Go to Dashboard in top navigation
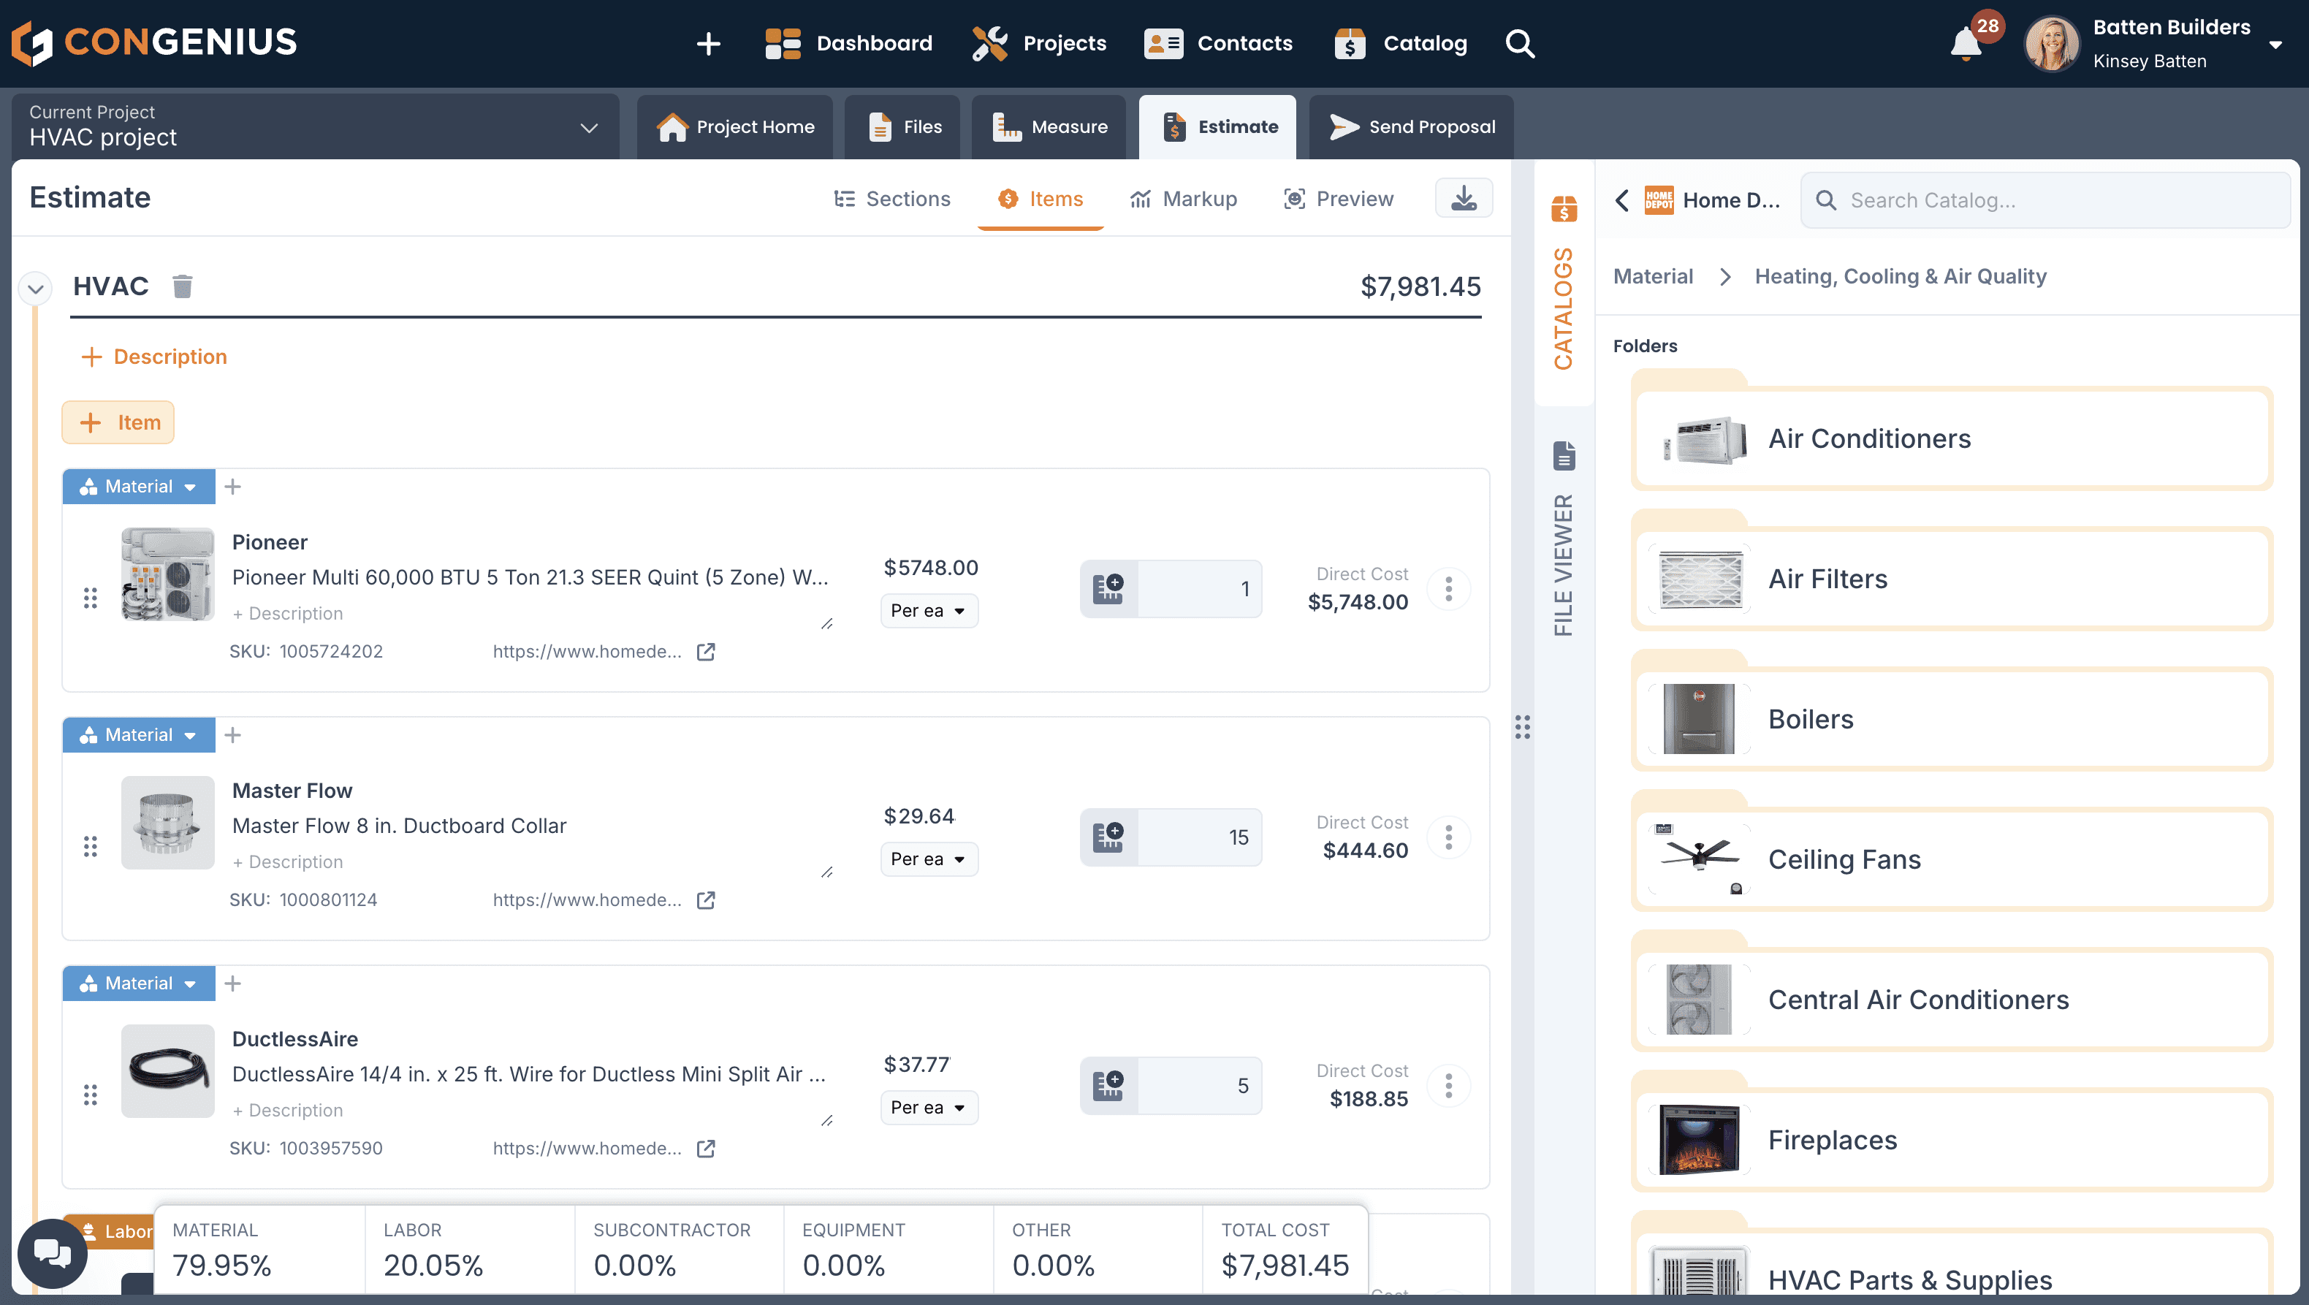Image resolution: width=2309 pixels, height=1305 pixels. click(848, 43)
